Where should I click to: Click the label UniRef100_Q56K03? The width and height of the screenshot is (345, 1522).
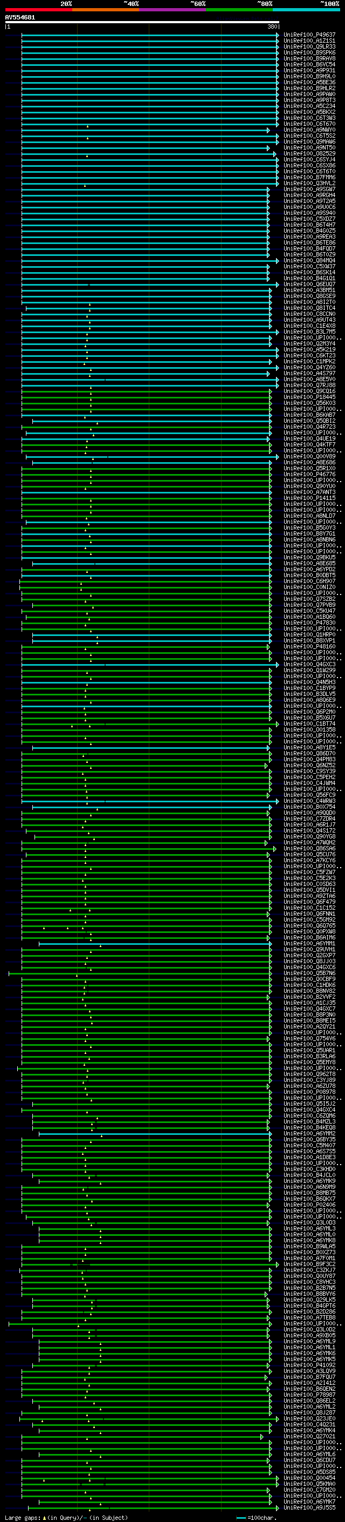pos(309,403)
